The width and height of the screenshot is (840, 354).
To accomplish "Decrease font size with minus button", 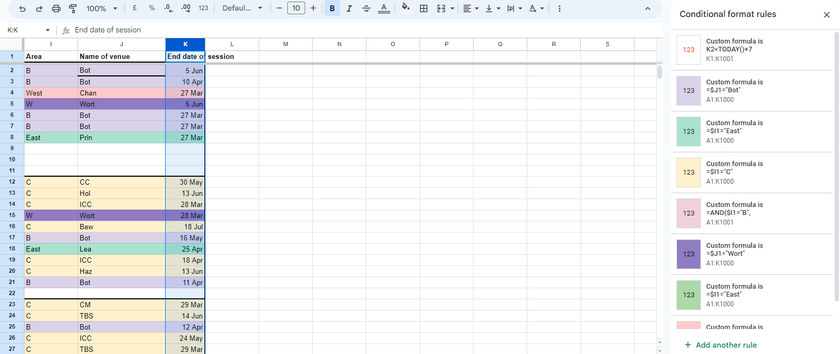I will [279, 8].
